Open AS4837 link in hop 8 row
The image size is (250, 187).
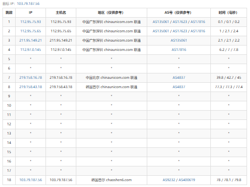[179, 87]
